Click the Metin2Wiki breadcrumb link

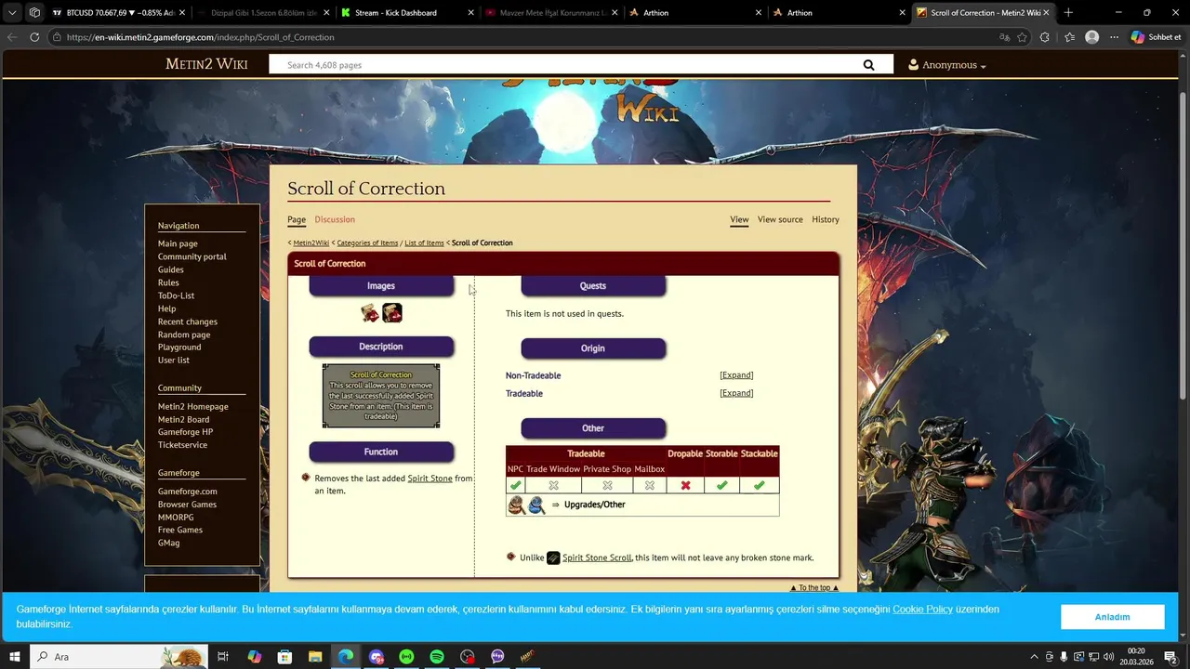click(x=311, y=243)
